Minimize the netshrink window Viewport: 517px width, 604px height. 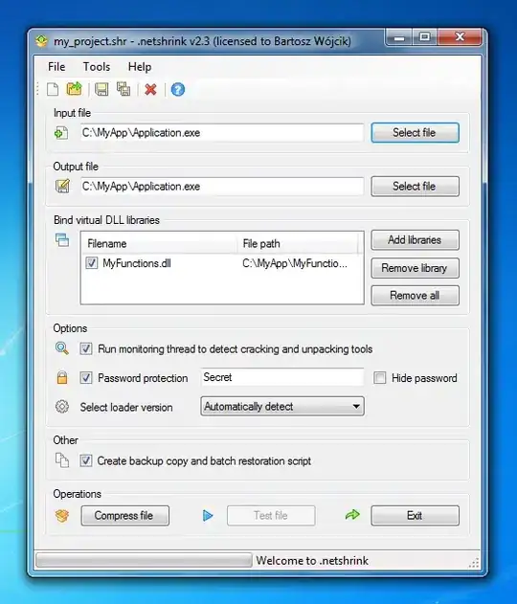coord(399,37)
